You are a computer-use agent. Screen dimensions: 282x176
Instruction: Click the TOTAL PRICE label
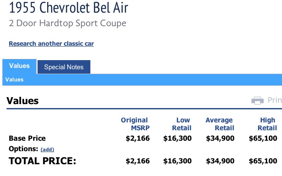click(42, 161)
